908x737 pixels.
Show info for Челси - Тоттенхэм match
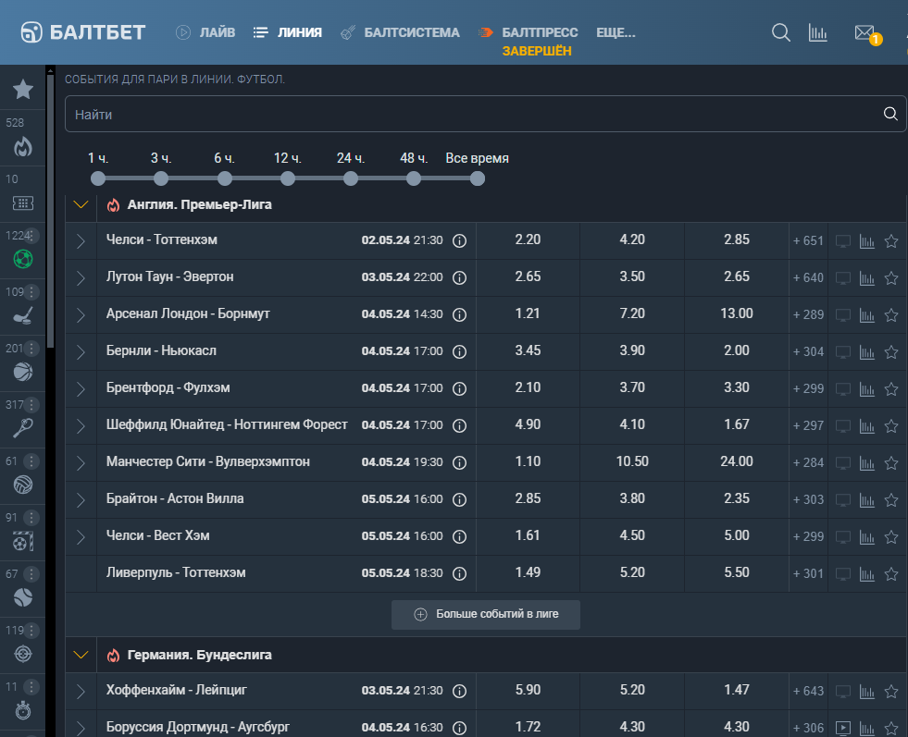[459, 240]
